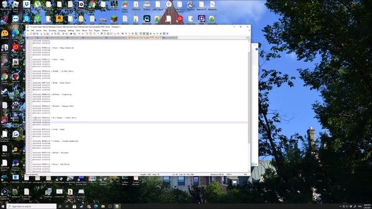
Task: Click the Undo toolbar icon
Action: [x=63, y=34]
